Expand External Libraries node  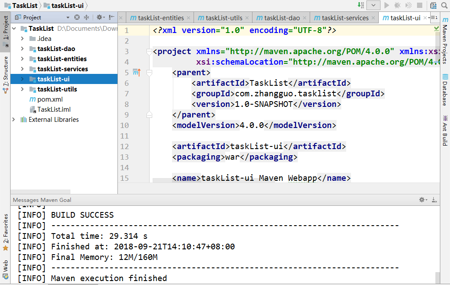14,119
